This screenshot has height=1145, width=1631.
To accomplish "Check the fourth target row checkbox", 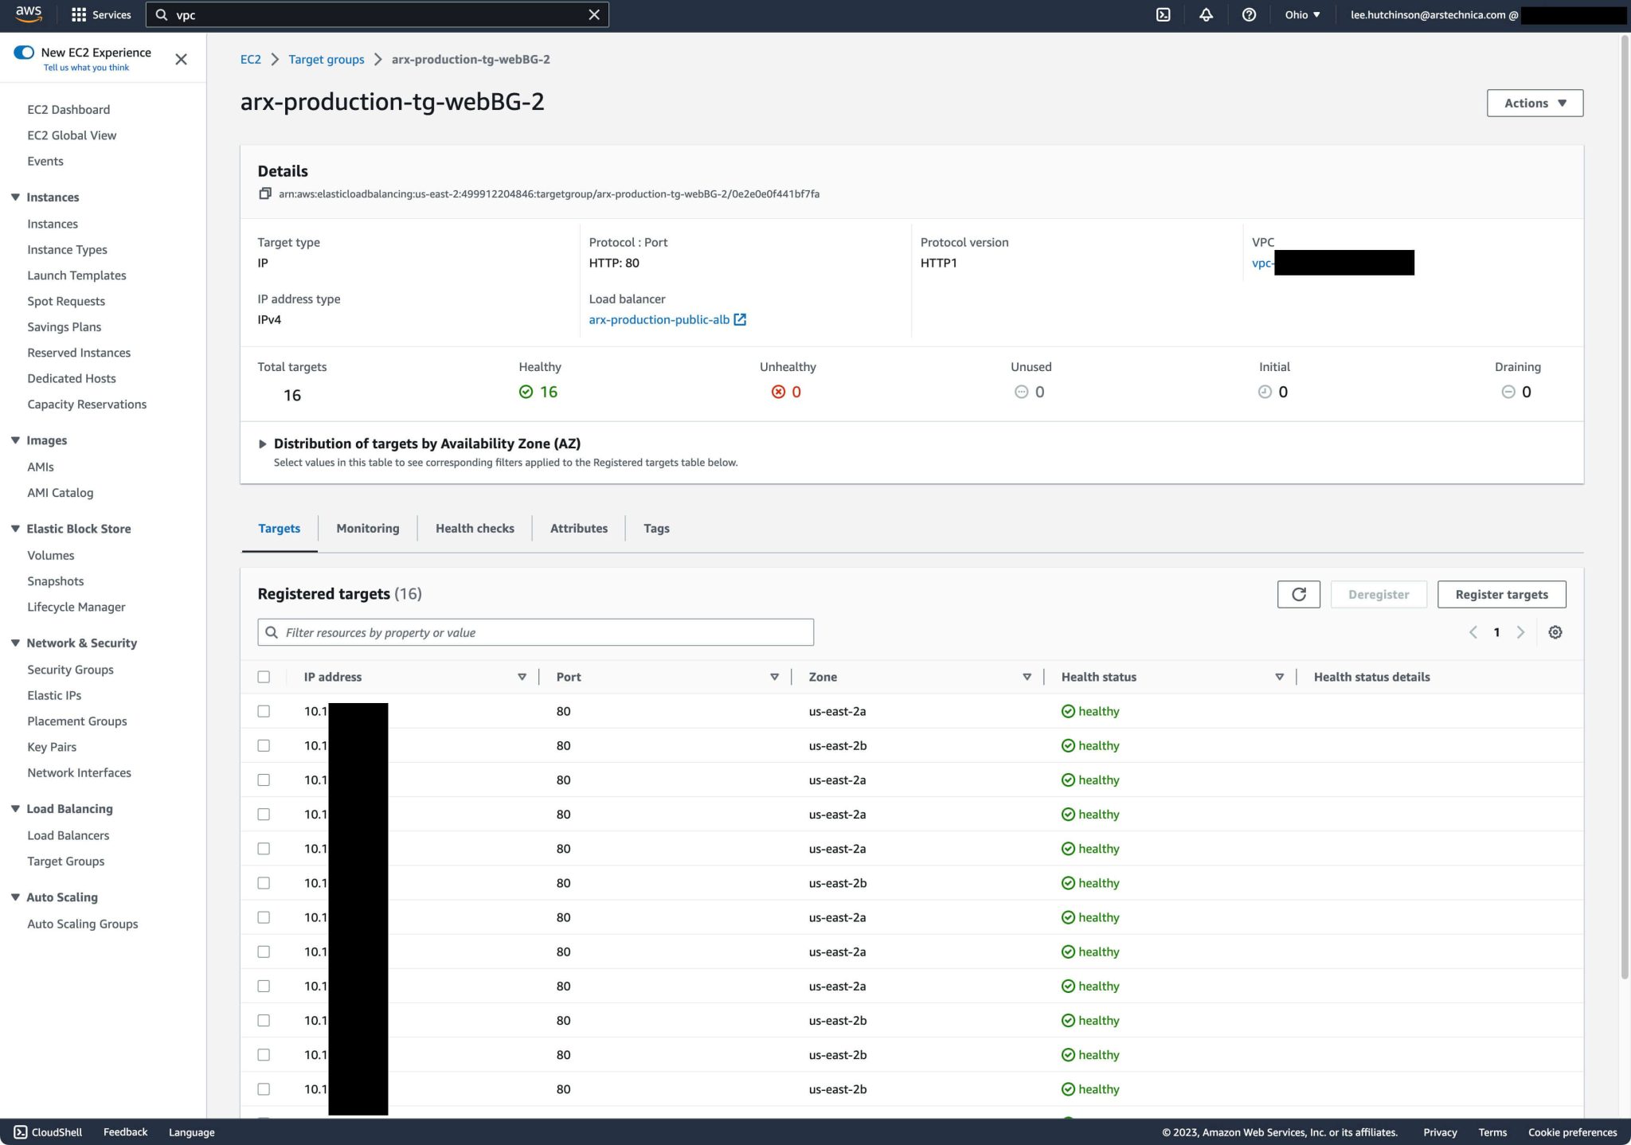I will [264, 814].
